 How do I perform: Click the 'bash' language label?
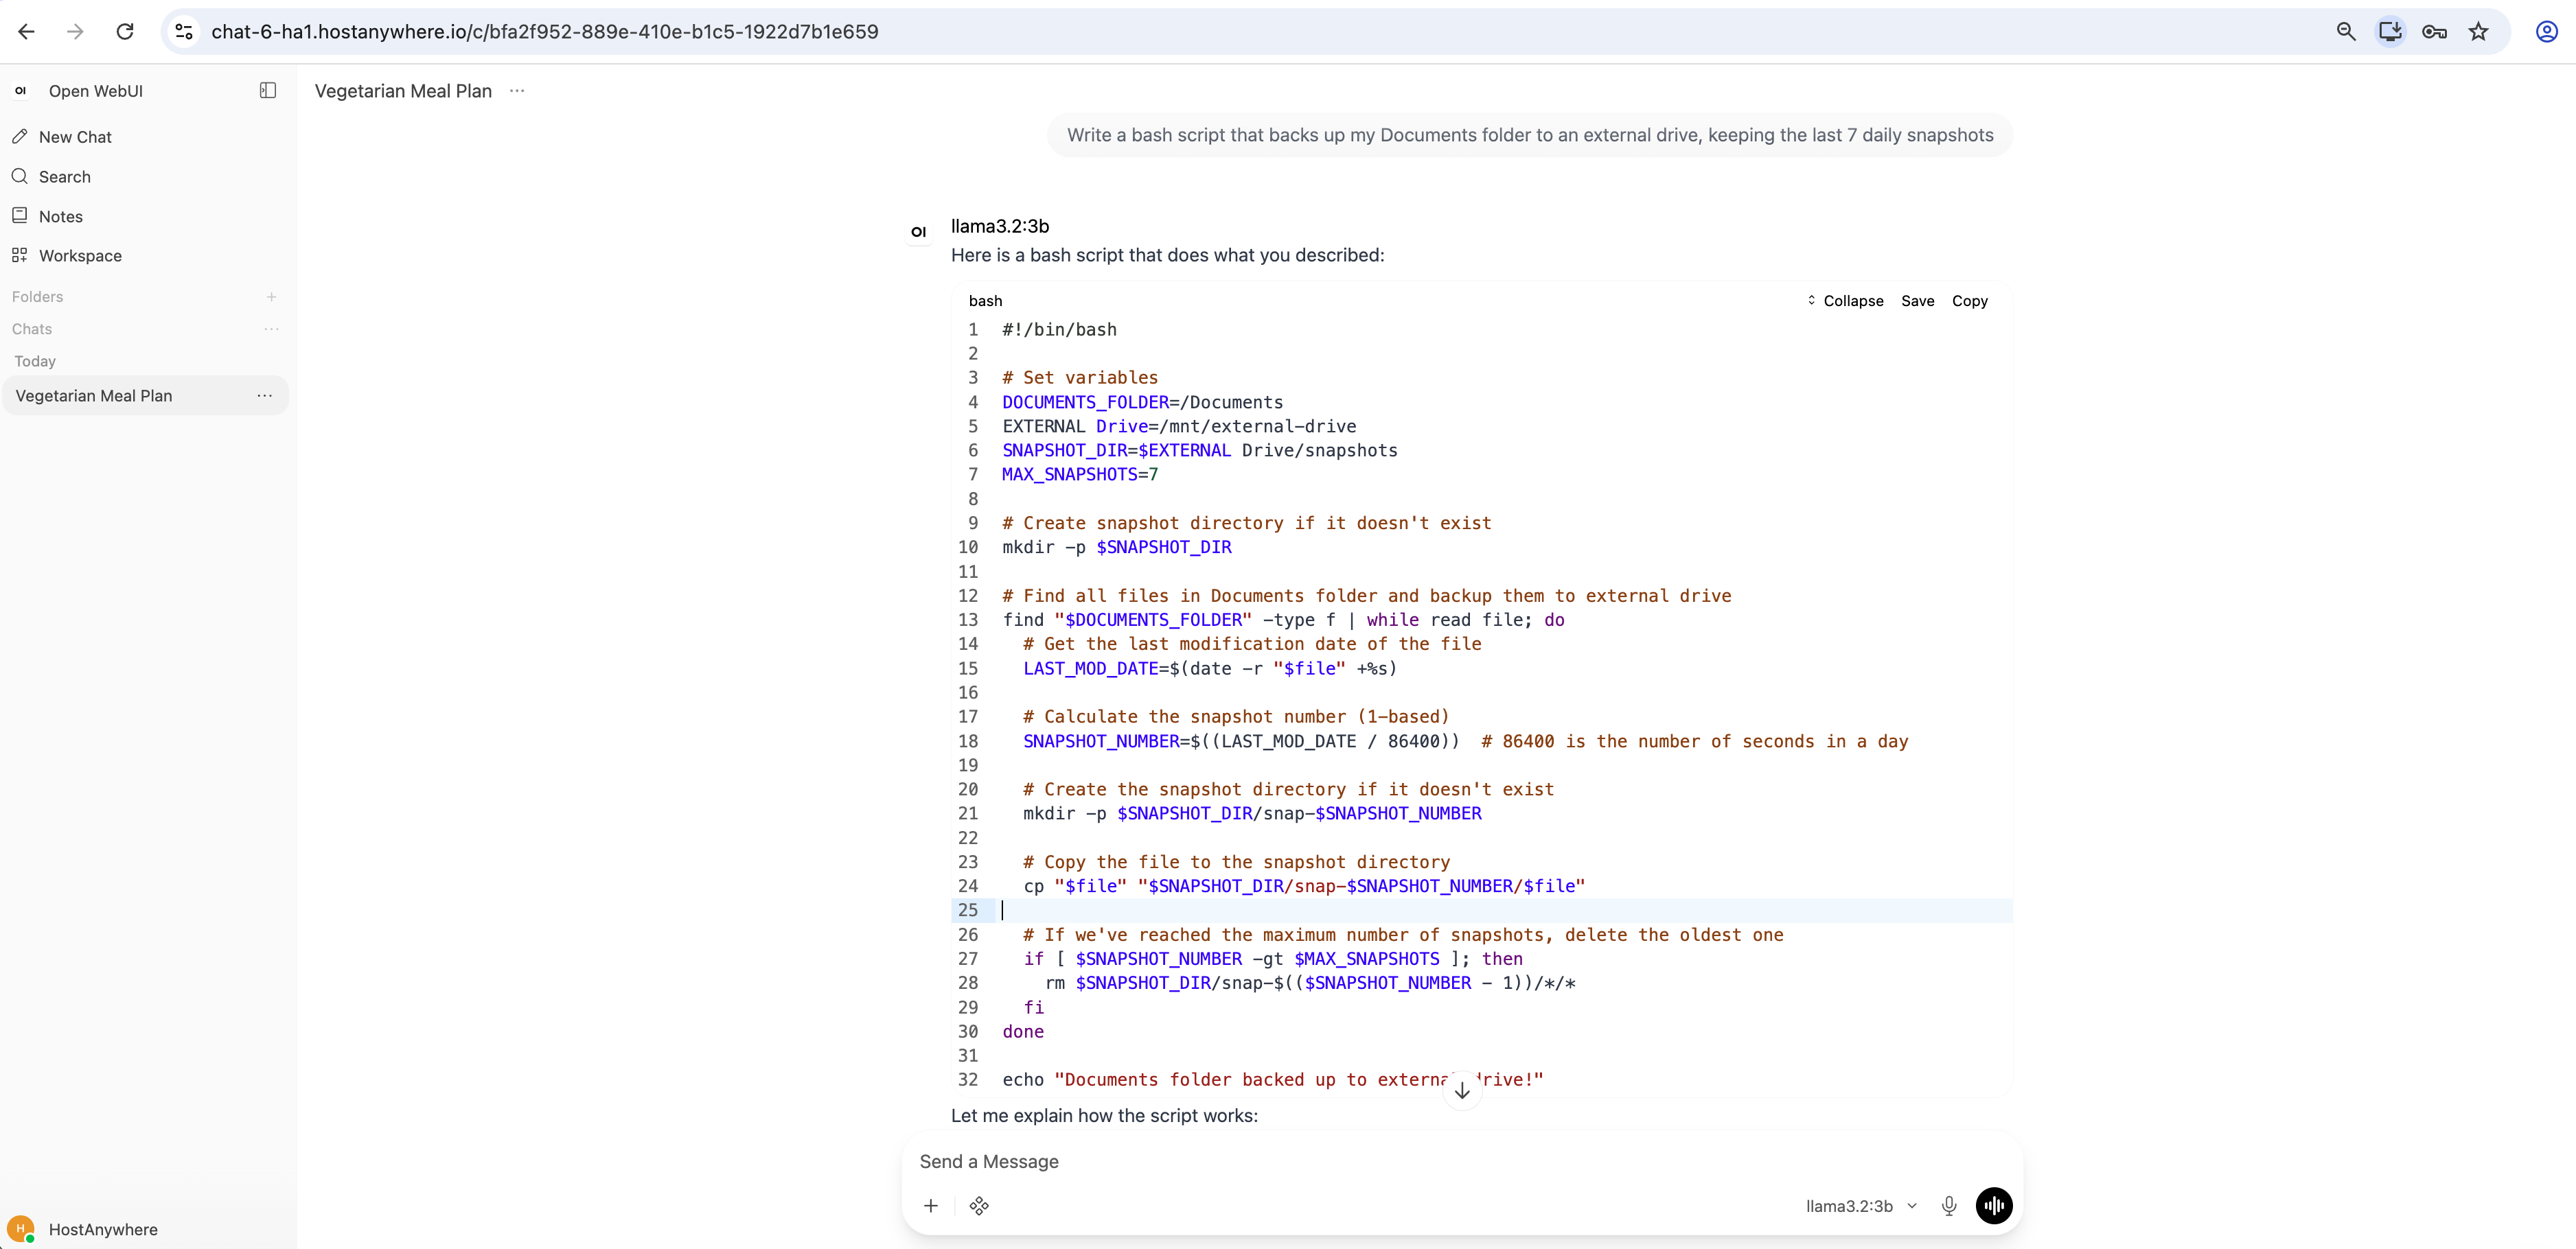(x=985, y=301)
